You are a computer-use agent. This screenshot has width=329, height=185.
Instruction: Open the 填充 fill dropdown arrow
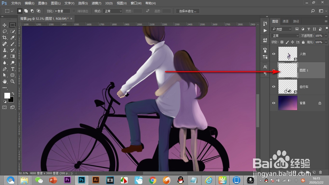click(326, 42)
